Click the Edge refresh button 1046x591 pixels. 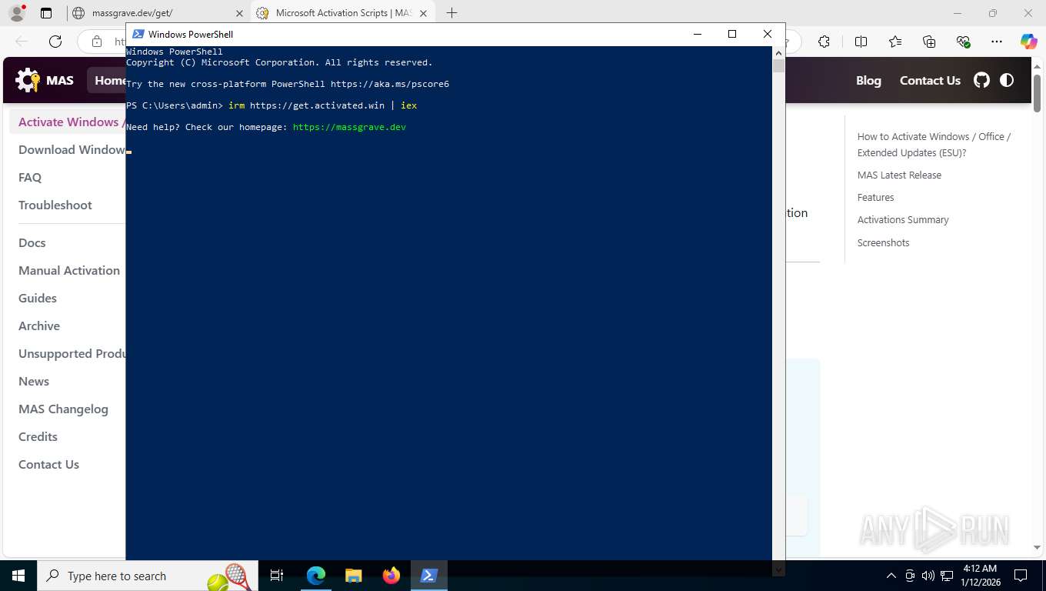55,42
